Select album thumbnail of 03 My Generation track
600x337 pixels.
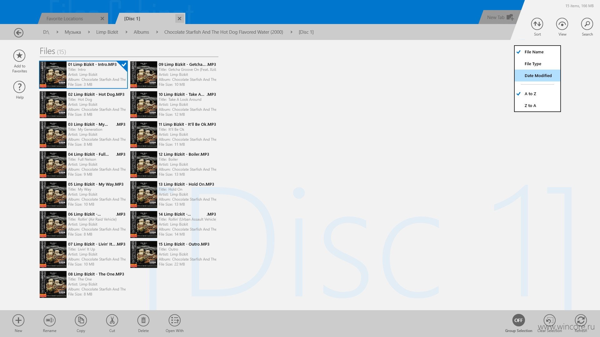(53, 134)
